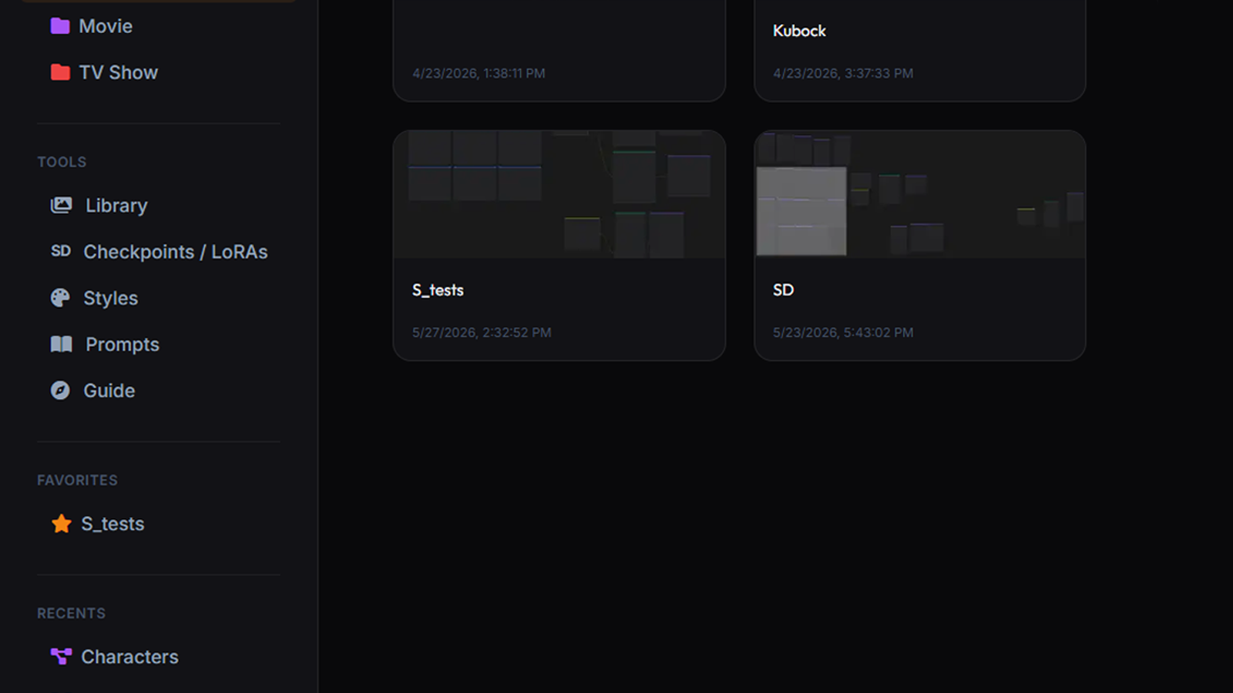This screenshot has width=1233, height=693.
Task: Go to Checkpoints / LoRAs
Action: click(176, 252)
